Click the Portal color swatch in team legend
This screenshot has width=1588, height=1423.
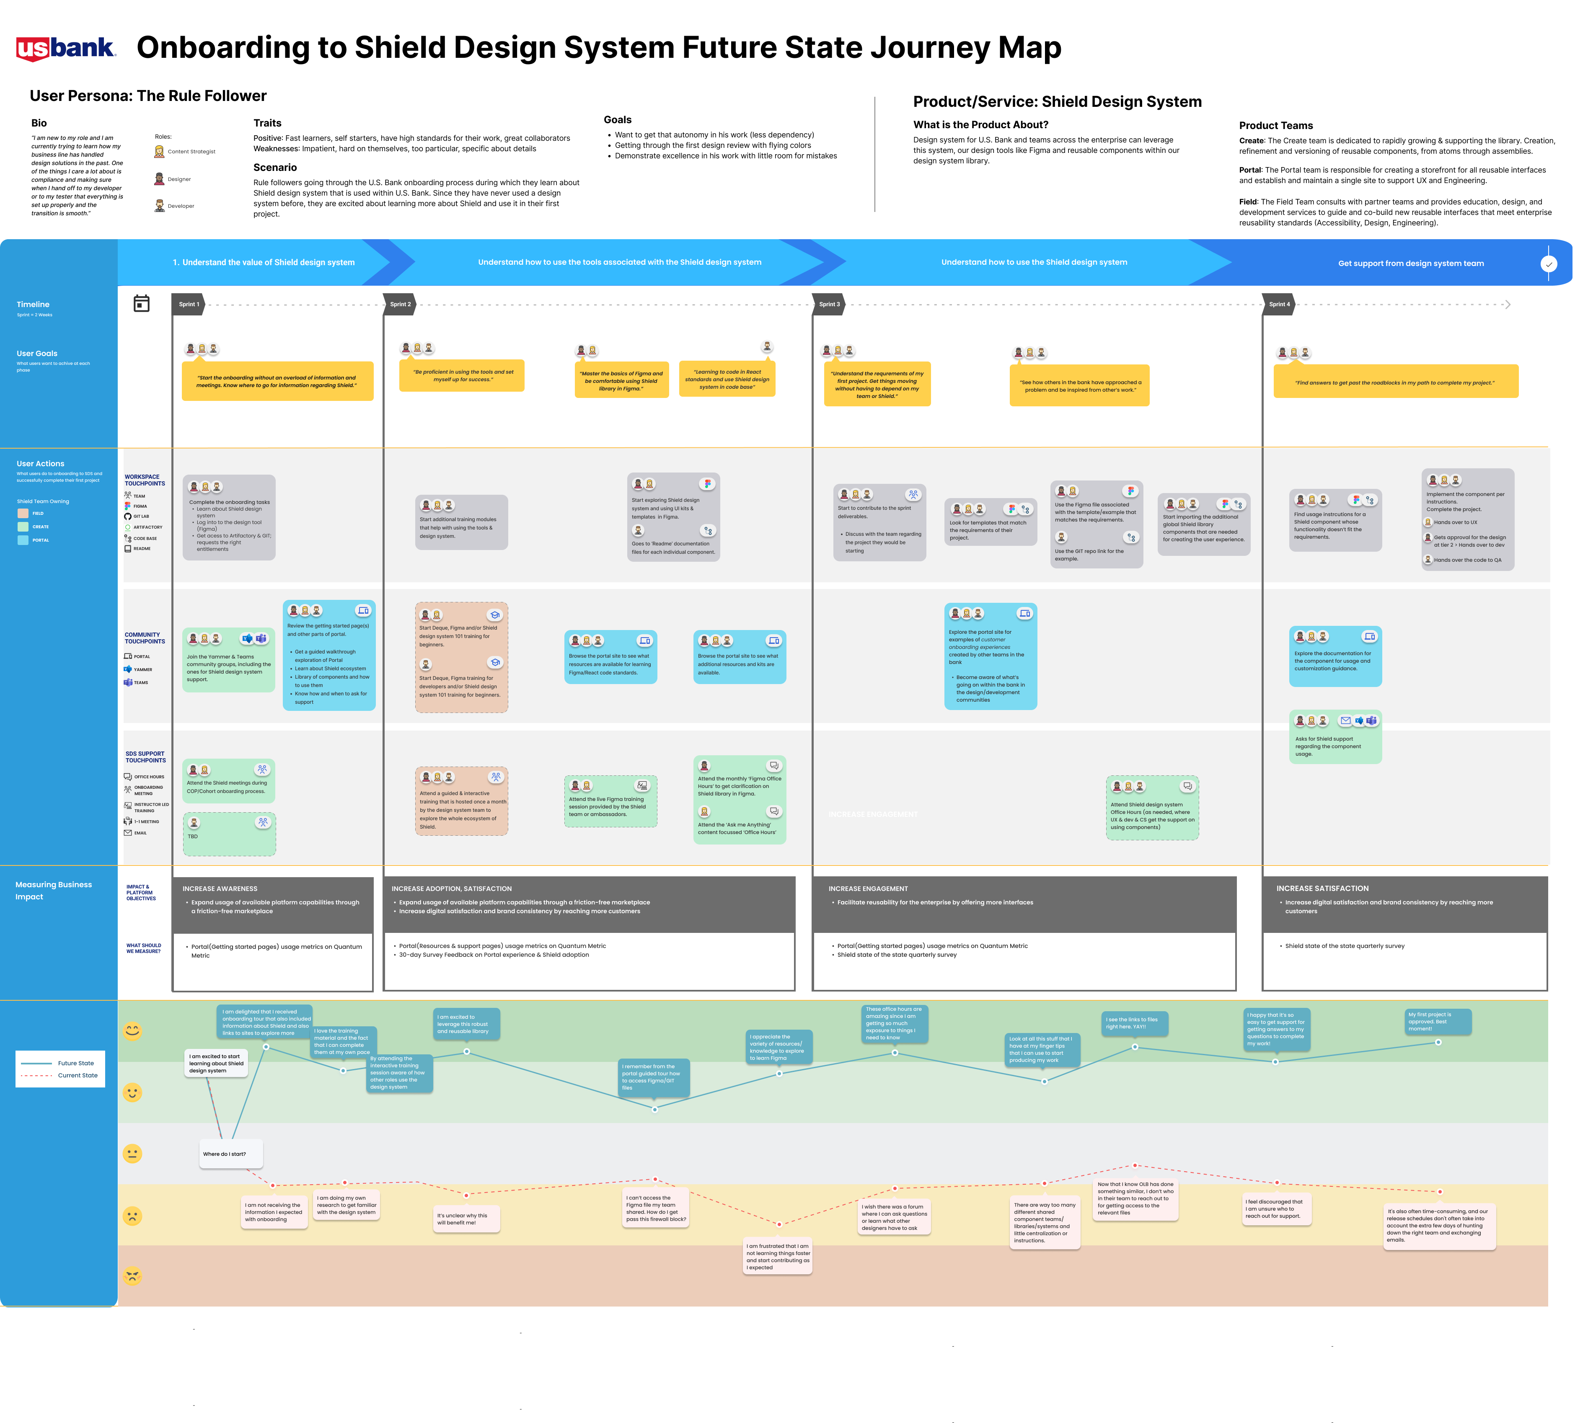pyautogui.click(x=23, y=540)
